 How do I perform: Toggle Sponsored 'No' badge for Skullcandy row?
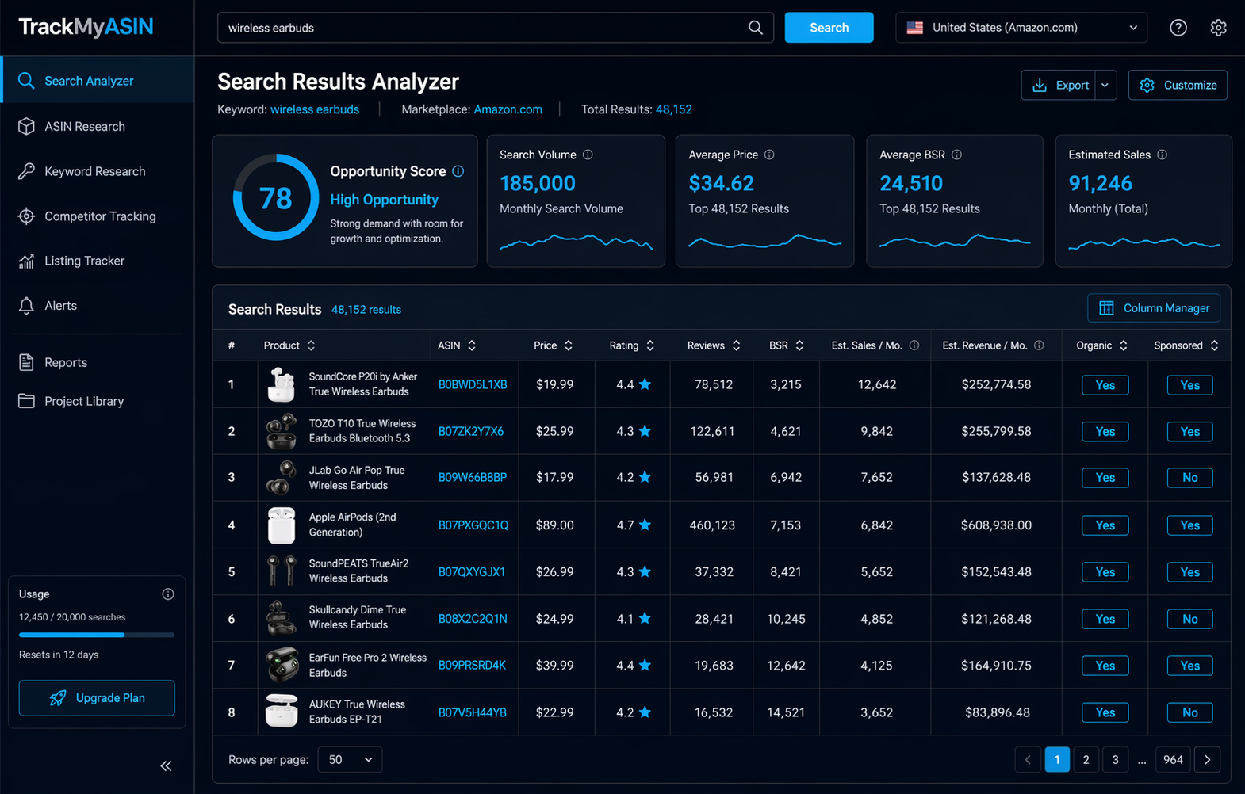[x=1189, y=619]
